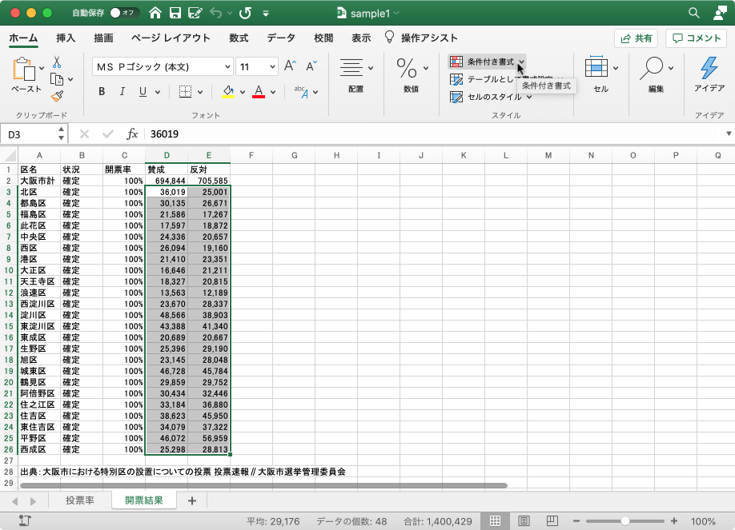This screenshot has height=530, width=735.
Task: Toggle italic formatting
Action: 121,92
